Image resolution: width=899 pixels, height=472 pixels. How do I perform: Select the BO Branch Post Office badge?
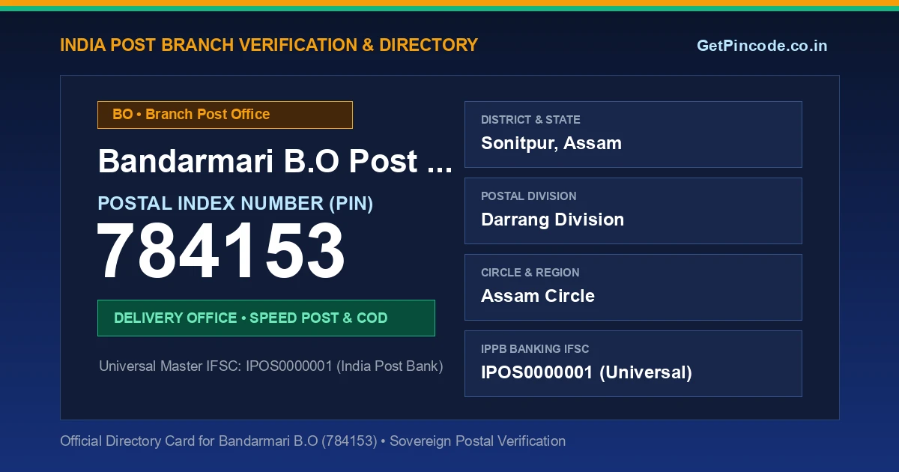click(225, 115)
